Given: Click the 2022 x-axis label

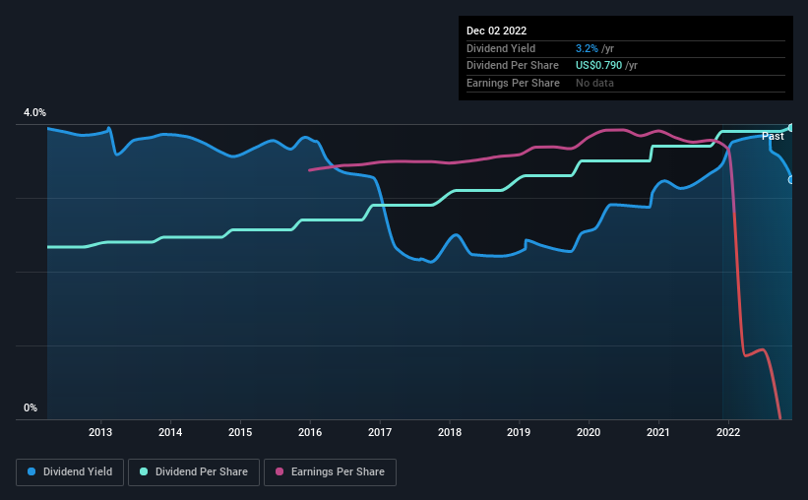Looking at the screenshot, I should pyautogui.click(x=728, y=432).
